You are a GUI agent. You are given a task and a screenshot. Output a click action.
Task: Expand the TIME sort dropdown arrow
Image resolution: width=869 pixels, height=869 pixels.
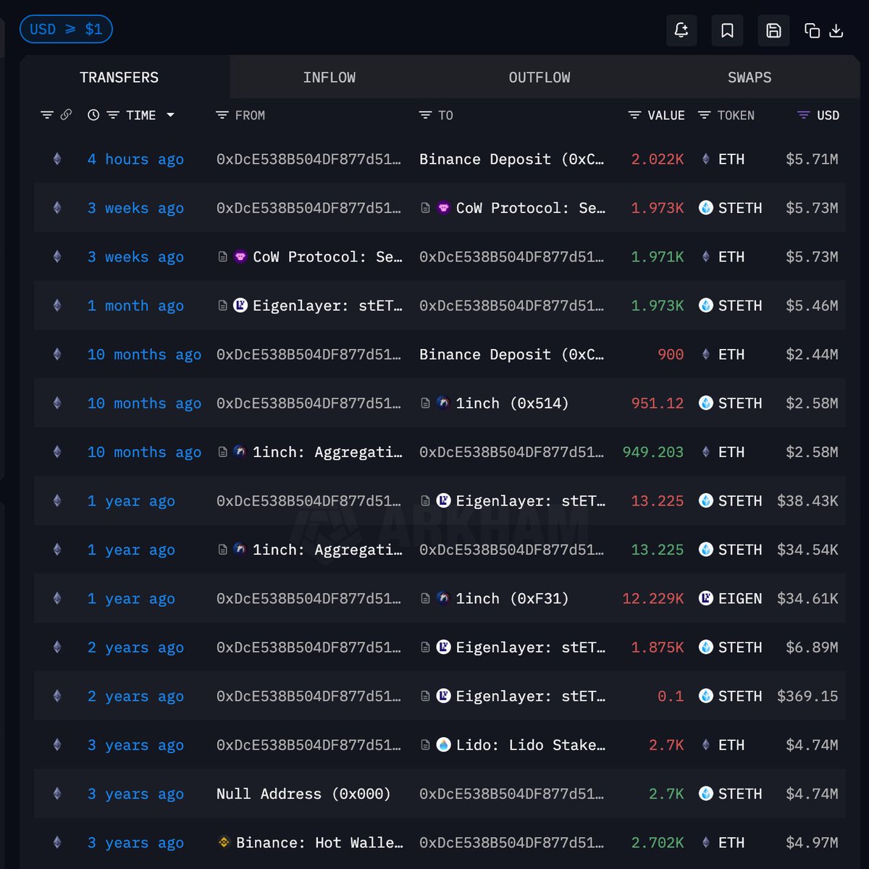click(170, 115)
